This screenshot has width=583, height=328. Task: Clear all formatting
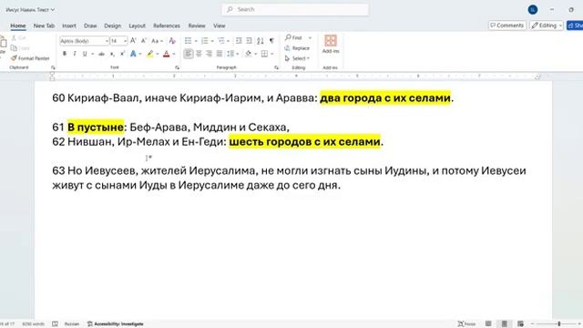(x=172, y=40)
